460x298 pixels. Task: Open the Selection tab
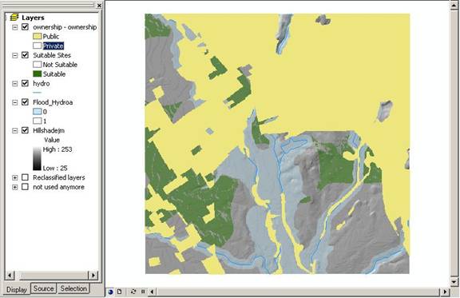(x=73, y=288)
